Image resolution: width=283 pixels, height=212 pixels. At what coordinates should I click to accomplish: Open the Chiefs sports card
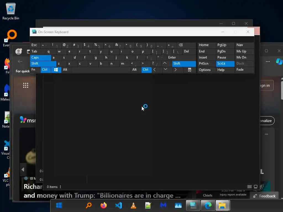click(x=208, y=195)
